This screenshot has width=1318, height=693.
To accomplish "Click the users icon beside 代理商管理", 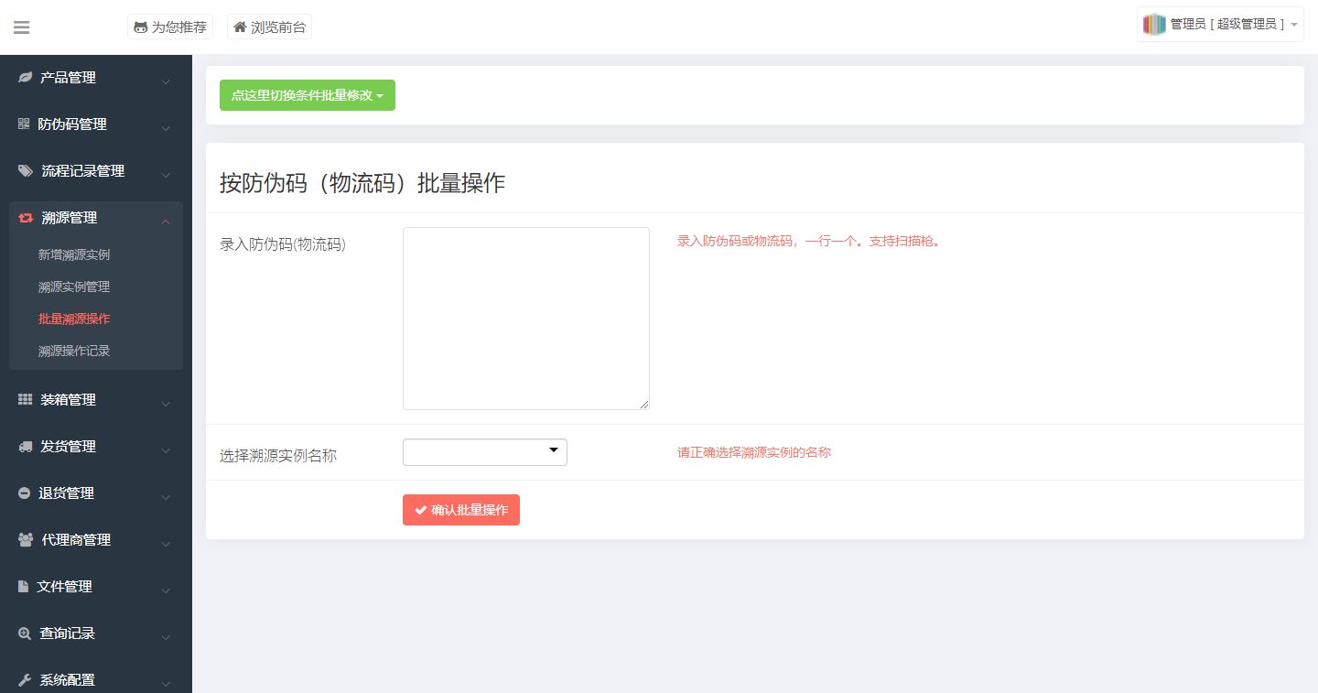I will pos(23,540).
